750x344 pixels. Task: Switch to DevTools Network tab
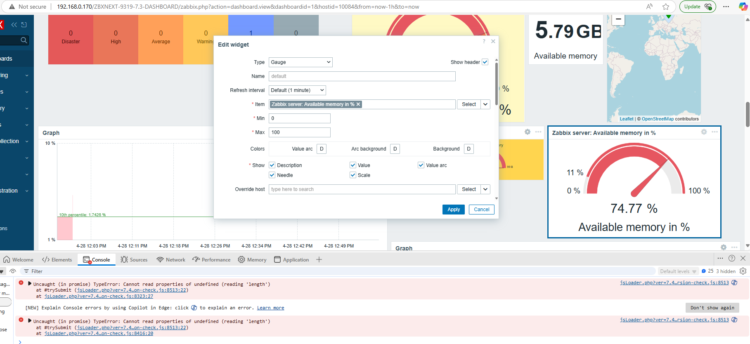(171, 259)
